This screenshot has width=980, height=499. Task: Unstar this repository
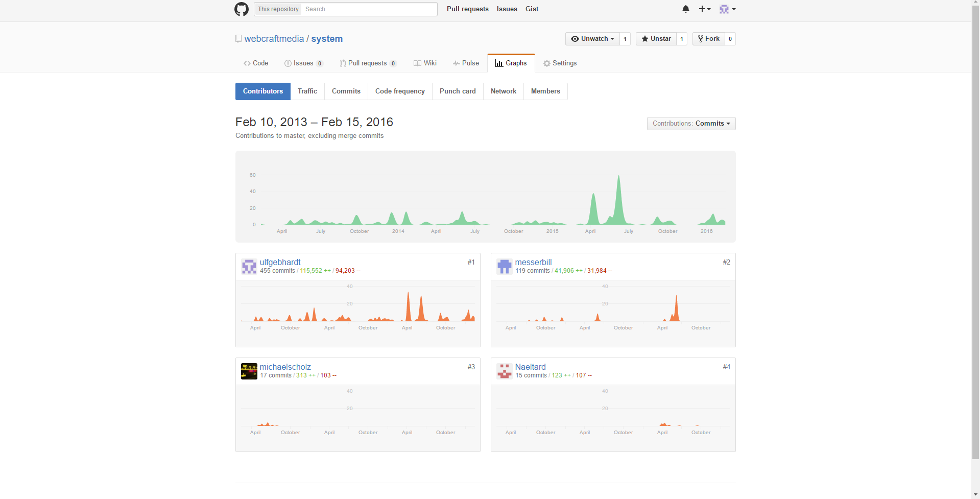656,39
